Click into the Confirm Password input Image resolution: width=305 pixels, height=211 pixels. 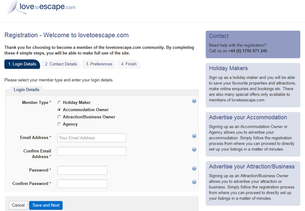tap(82, 184)
